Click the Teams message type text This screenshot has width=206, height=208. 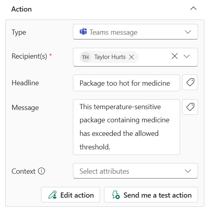click(114, 32)
